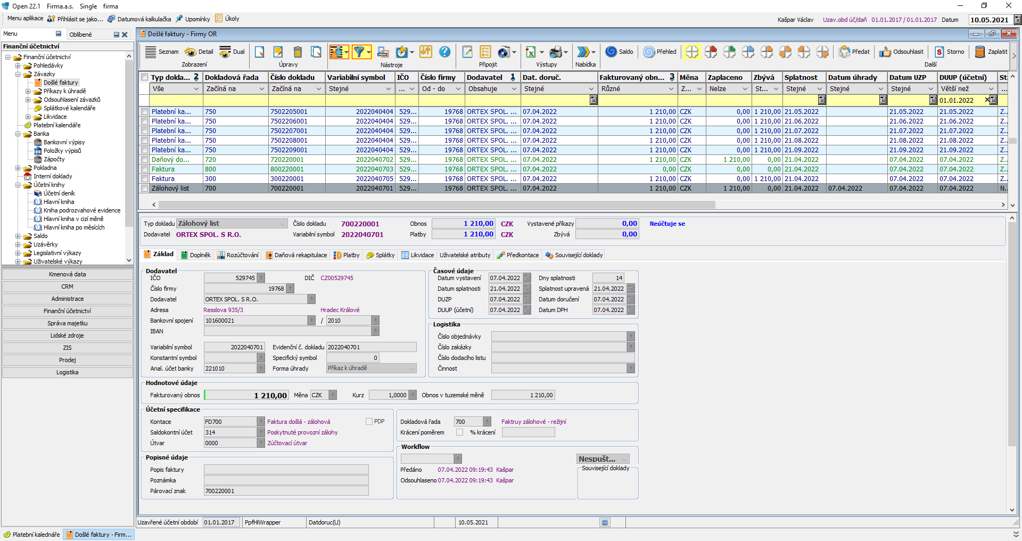Tick the checkbox for row 800220001
Viewport: 1022px width, 541px height.
tap(144, 169)
